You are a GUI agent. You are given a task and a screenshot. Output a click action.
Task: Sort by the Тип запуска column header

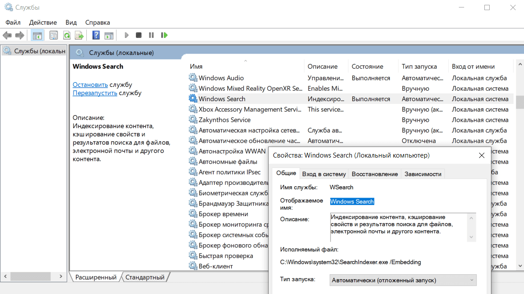coord(423,66)
